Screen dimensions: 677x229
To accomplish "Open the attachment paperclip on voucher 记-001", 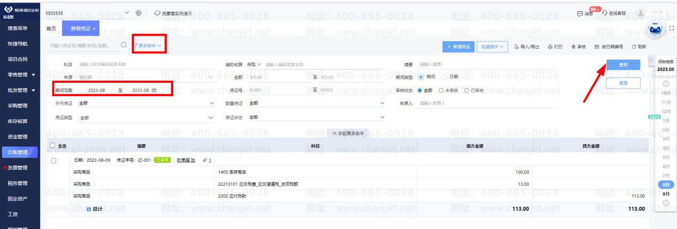I will pos(205,160).
